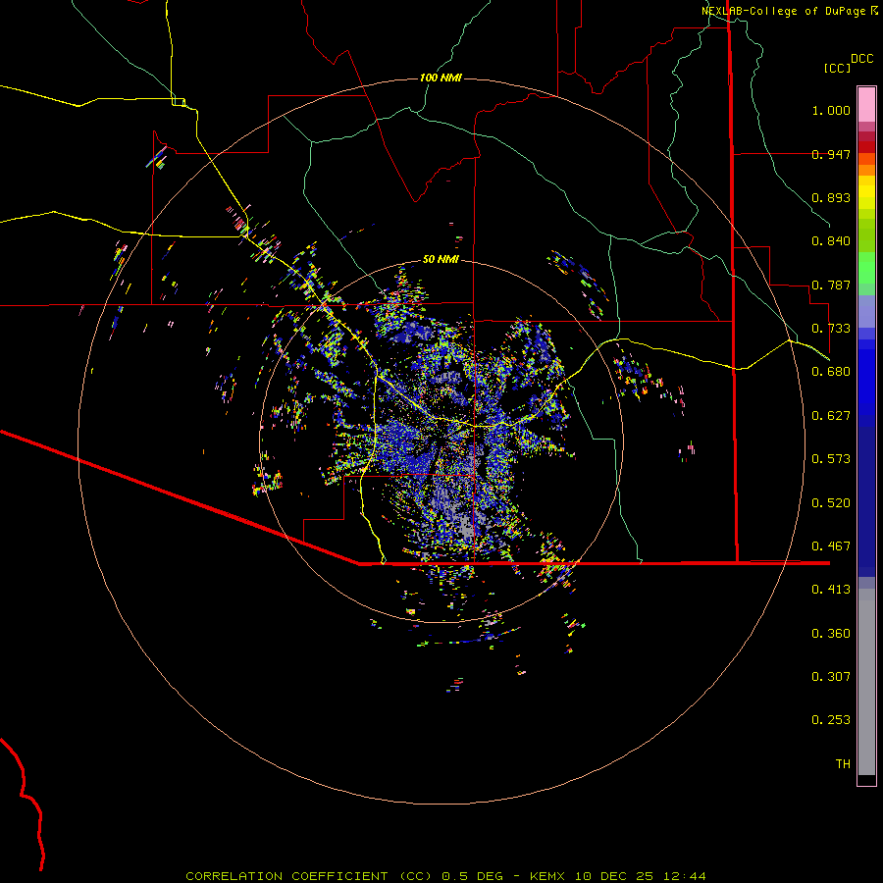This screenshot has width=883, height=883.
Task: Click the 0.733 scale value
Action: point(831,329)
